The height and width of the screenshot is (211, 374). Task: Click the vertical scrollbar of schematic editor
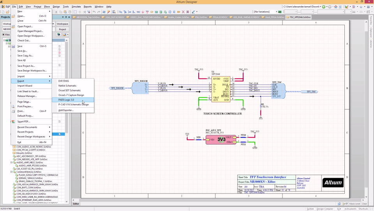point(366,109)
